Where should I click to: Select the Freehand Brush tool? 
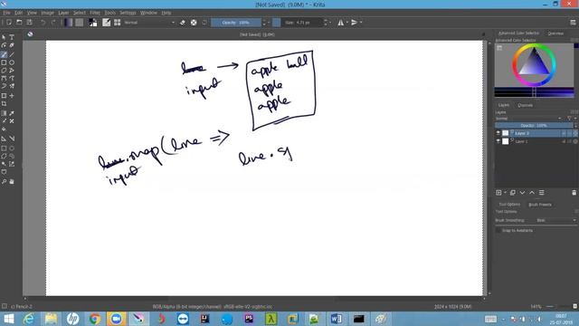4,54
